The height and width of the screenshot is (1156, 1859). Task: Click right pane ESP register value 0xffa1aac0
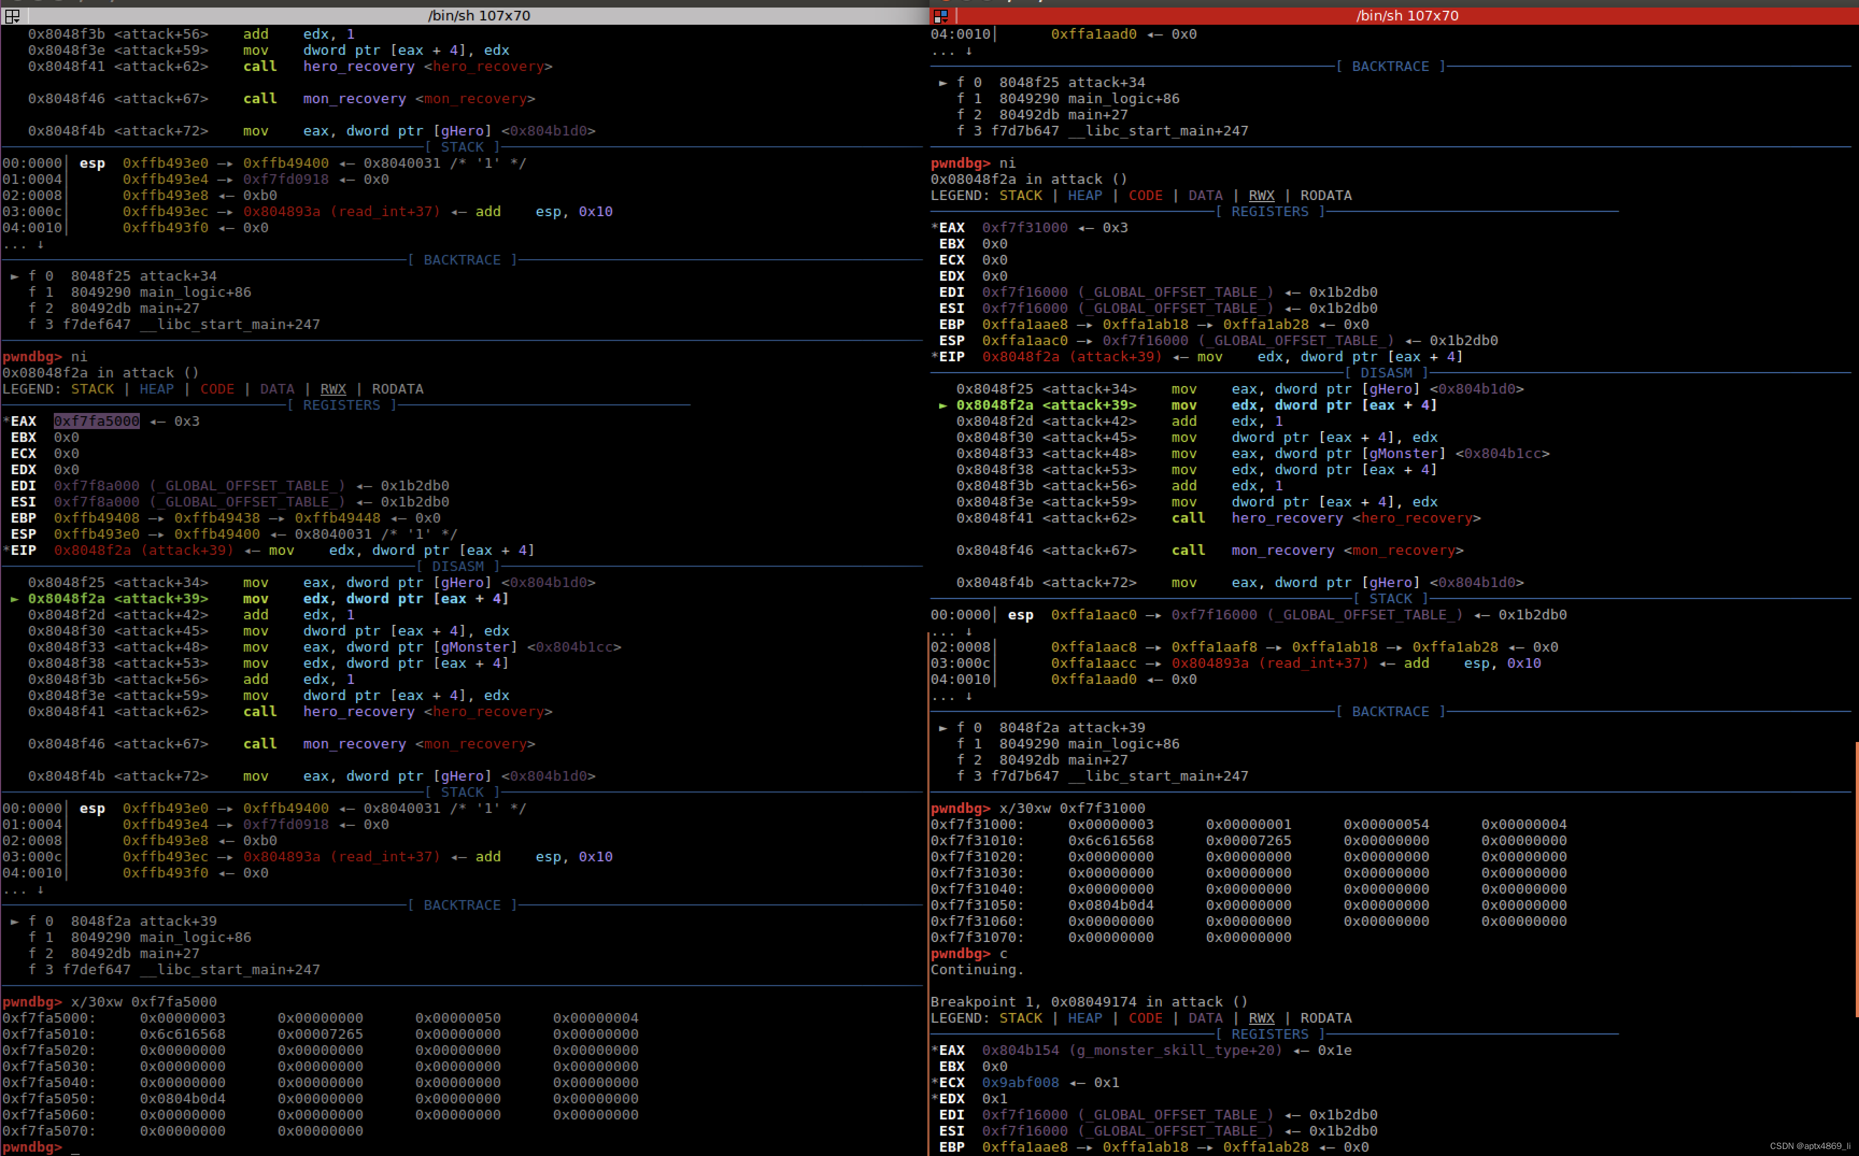coord(1025,341)
